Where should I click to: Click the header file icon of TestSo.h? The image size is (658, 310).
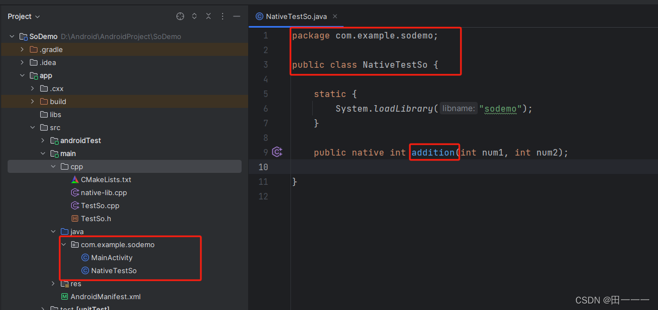point(75,218)
